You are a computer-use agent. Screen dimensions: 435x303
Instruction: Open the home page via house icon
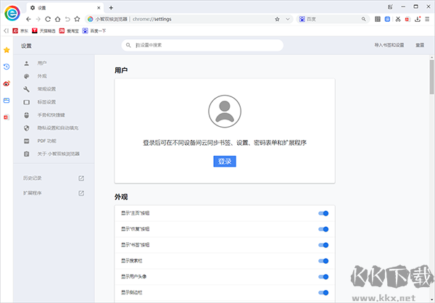(57, 19)
